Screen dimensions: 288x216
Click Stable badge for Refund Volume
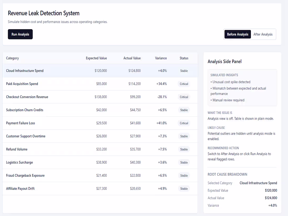click(x=184, y=149)
